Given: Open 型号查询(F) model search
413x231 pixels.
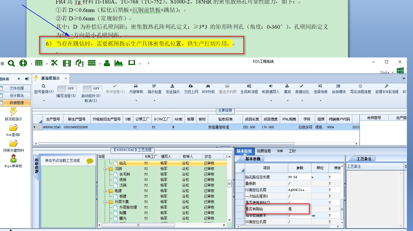Looking at the screenshot, I should (x=44, y=89).
